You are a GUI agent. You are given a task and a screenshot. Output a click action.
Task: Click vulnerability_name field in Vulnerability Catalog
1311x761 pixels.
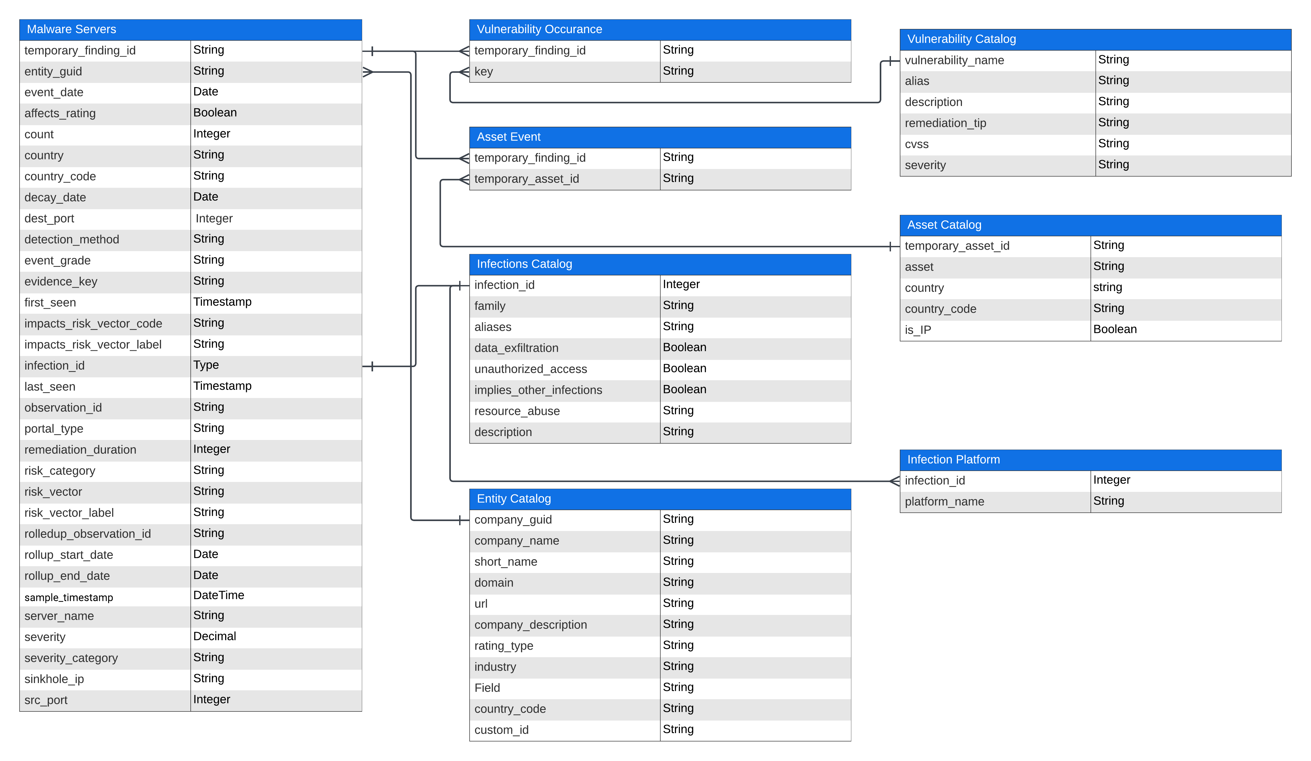[954, 60]
